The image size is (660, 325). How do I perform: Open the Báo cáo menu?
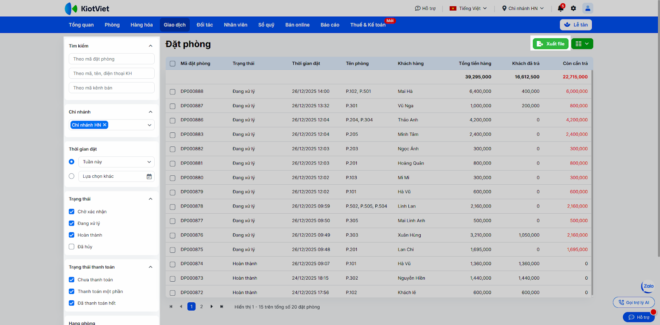330,25
